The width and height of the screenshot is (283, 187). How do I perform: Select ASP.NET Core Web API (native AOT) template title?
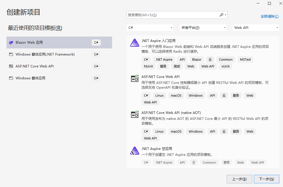click(x=171, y=112)
